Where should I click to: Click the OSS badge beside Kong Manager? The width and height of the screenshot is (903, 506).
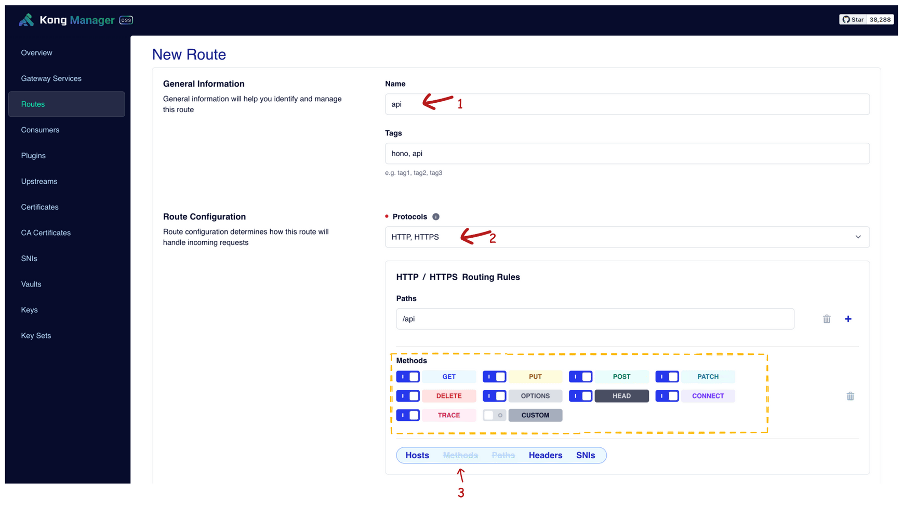(x=126, y=20)
